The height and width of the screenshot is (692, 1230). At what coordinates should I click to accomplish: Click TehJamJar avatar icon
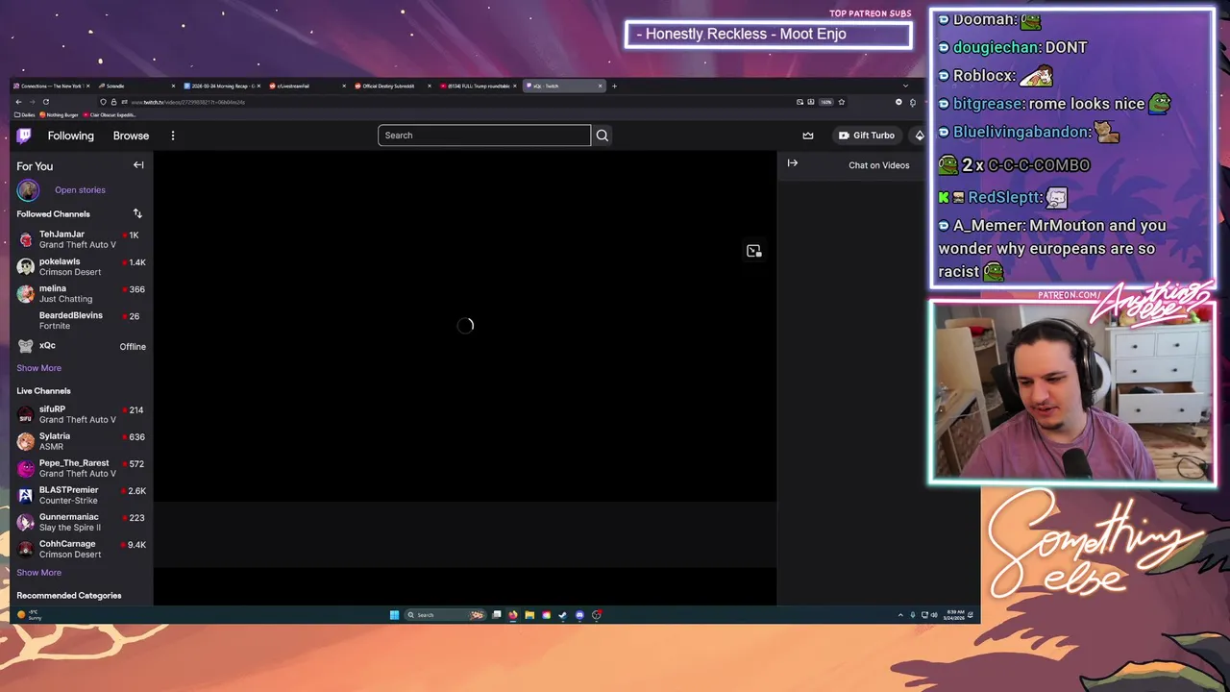[26, 239]
